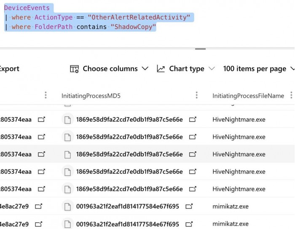The height and width of the screenshot is (229, 295).
Task: Open InitiatingProcessFileName column options menu
Action: tap(291, 96)
